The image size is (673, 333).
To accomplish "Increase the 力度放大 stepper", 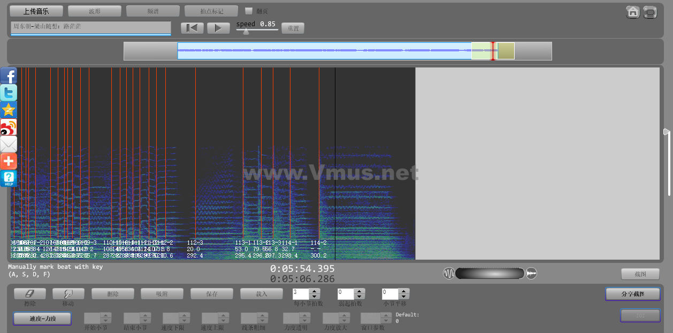I will pos(344,315).
